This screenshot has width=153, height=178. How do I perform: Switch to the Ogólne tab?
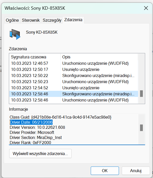12,20
